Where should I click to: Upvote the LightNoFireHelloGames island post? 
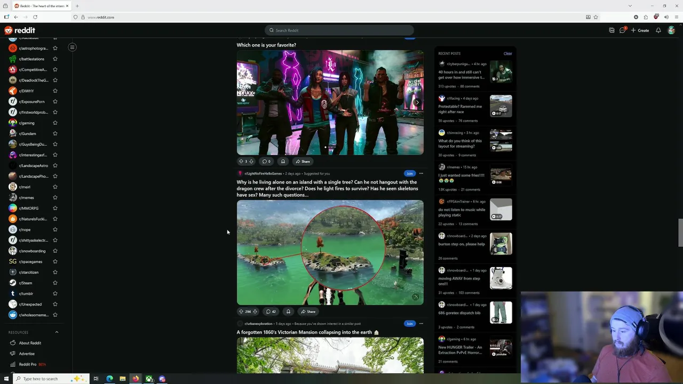pyautogui.click(x=241, y=311)
